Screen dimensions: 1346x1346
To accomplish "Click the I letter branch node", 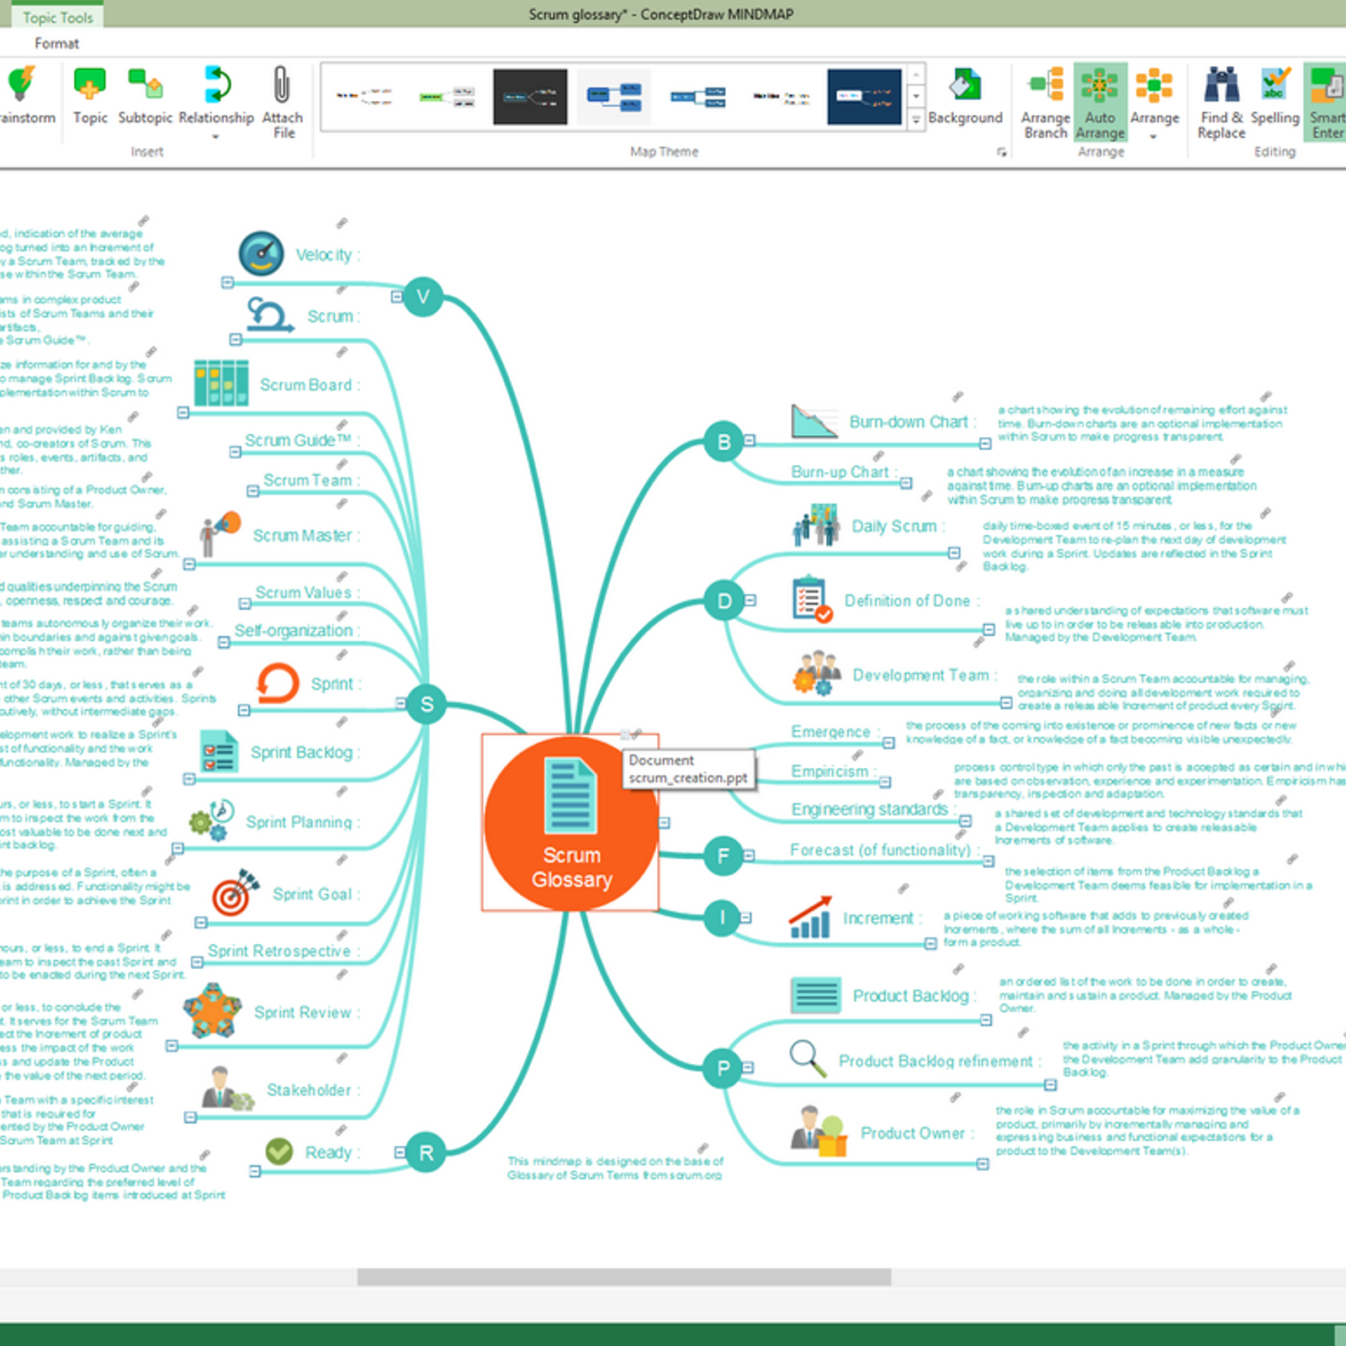I will point(722,918).
